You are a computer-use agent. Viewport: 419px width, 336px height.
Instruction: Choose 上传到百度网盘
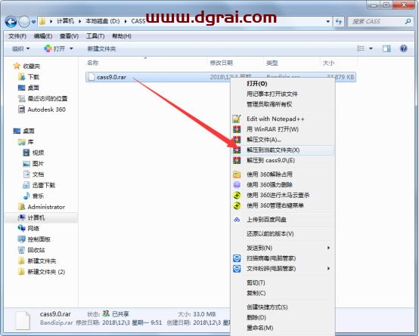point(283,220)
